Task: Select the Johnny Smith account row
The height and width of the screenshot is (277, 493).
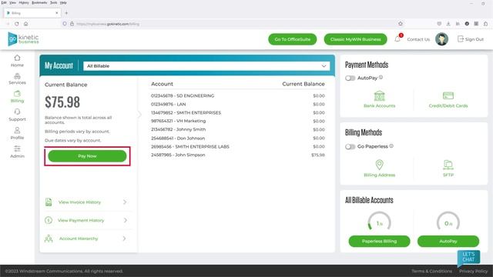Action: point(238,129)
